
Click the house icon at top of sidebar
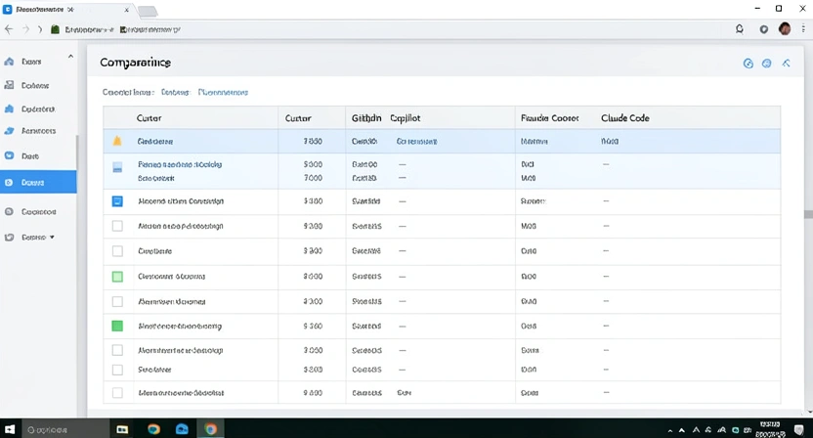click(9, 62)
